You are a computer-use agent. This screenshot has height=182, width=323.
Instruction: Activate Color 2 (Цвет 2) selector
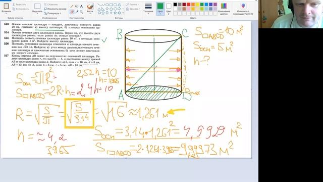tap(169, 9)
